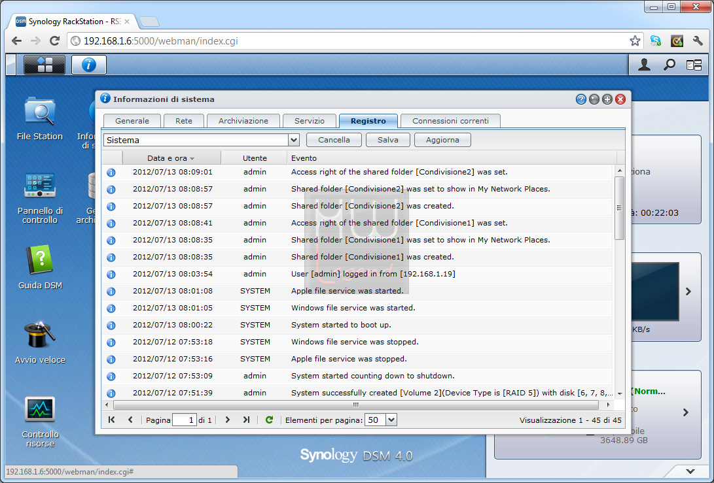Click info icon of 08:09:01 log entry
The image size is (714, 483).
[x=111, y=173]
